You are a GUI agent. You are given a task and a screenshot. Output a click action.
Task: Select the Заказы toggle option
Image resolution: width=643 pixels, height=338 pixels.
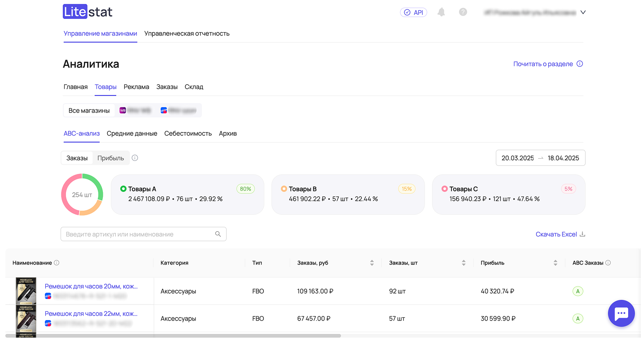(x=77, y=158)
